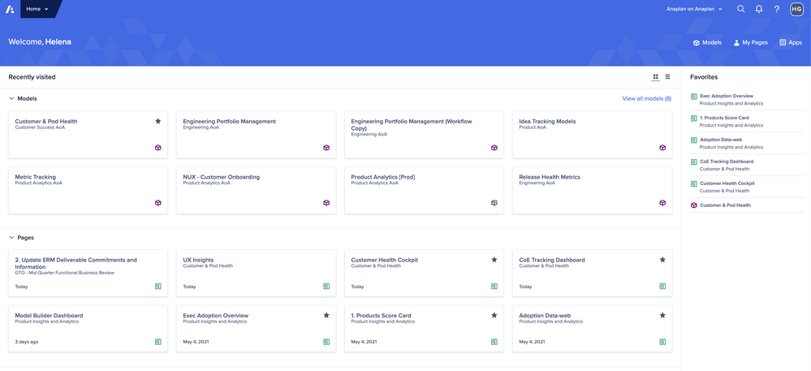The width and height of the screenshot is (811, 371).
Task: Go to Models in header navigation
Action: (708, 42)
